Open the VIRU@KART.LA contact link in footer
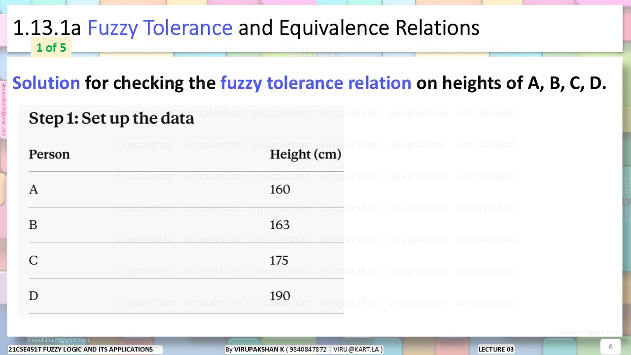631x355 pixels. [358, 350]
